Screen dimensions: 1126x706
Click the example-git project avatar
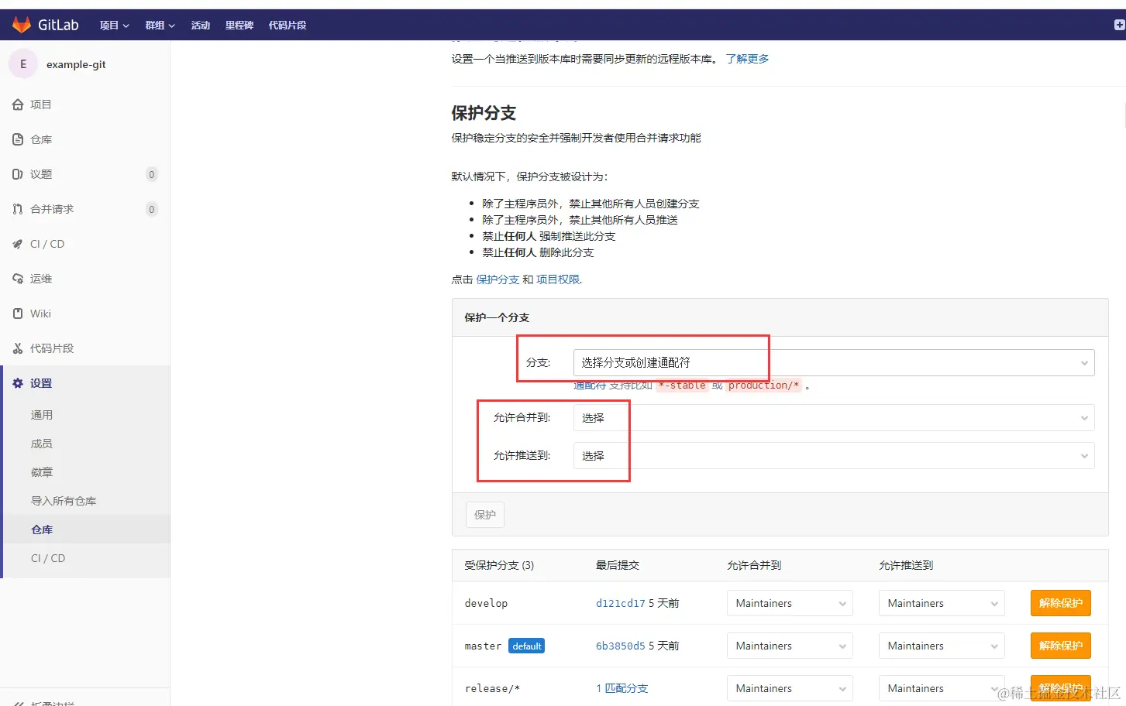(23, 64)
